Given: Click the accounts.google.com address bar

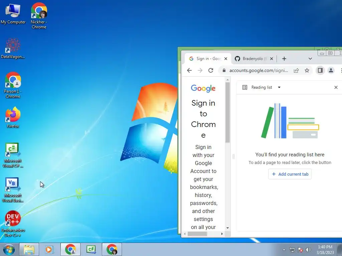Looking at the screenshot, I should [x=259, y=70].
